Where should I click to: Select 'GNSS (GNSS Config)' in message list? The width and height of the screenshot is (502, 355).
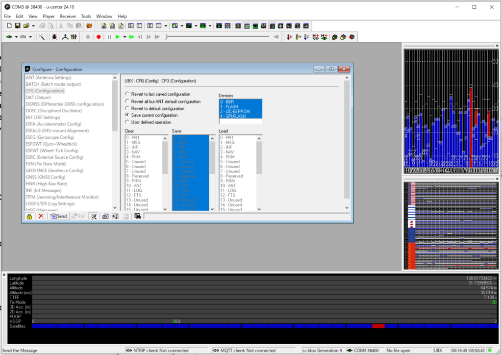coord(46,177)
